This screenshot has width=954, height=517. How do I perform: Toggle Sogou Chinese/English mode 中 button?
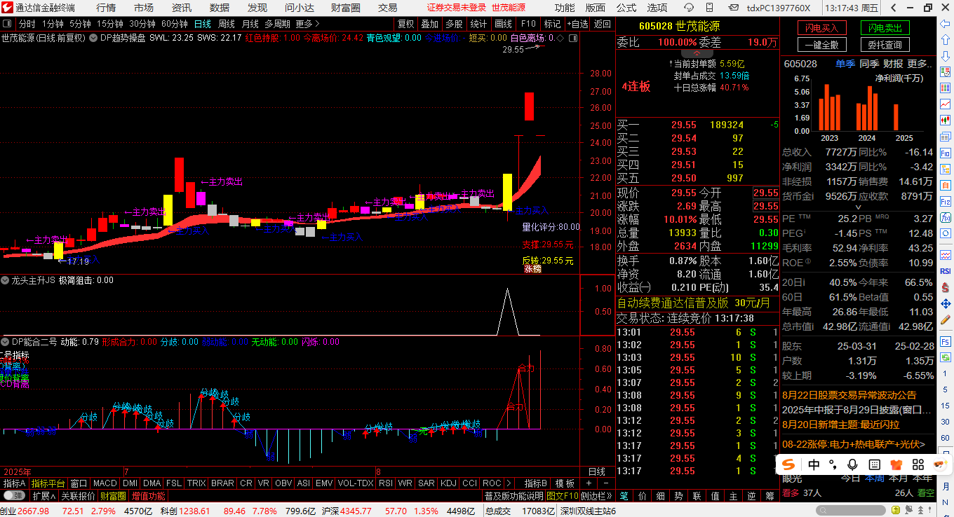(x=814, y=465)
